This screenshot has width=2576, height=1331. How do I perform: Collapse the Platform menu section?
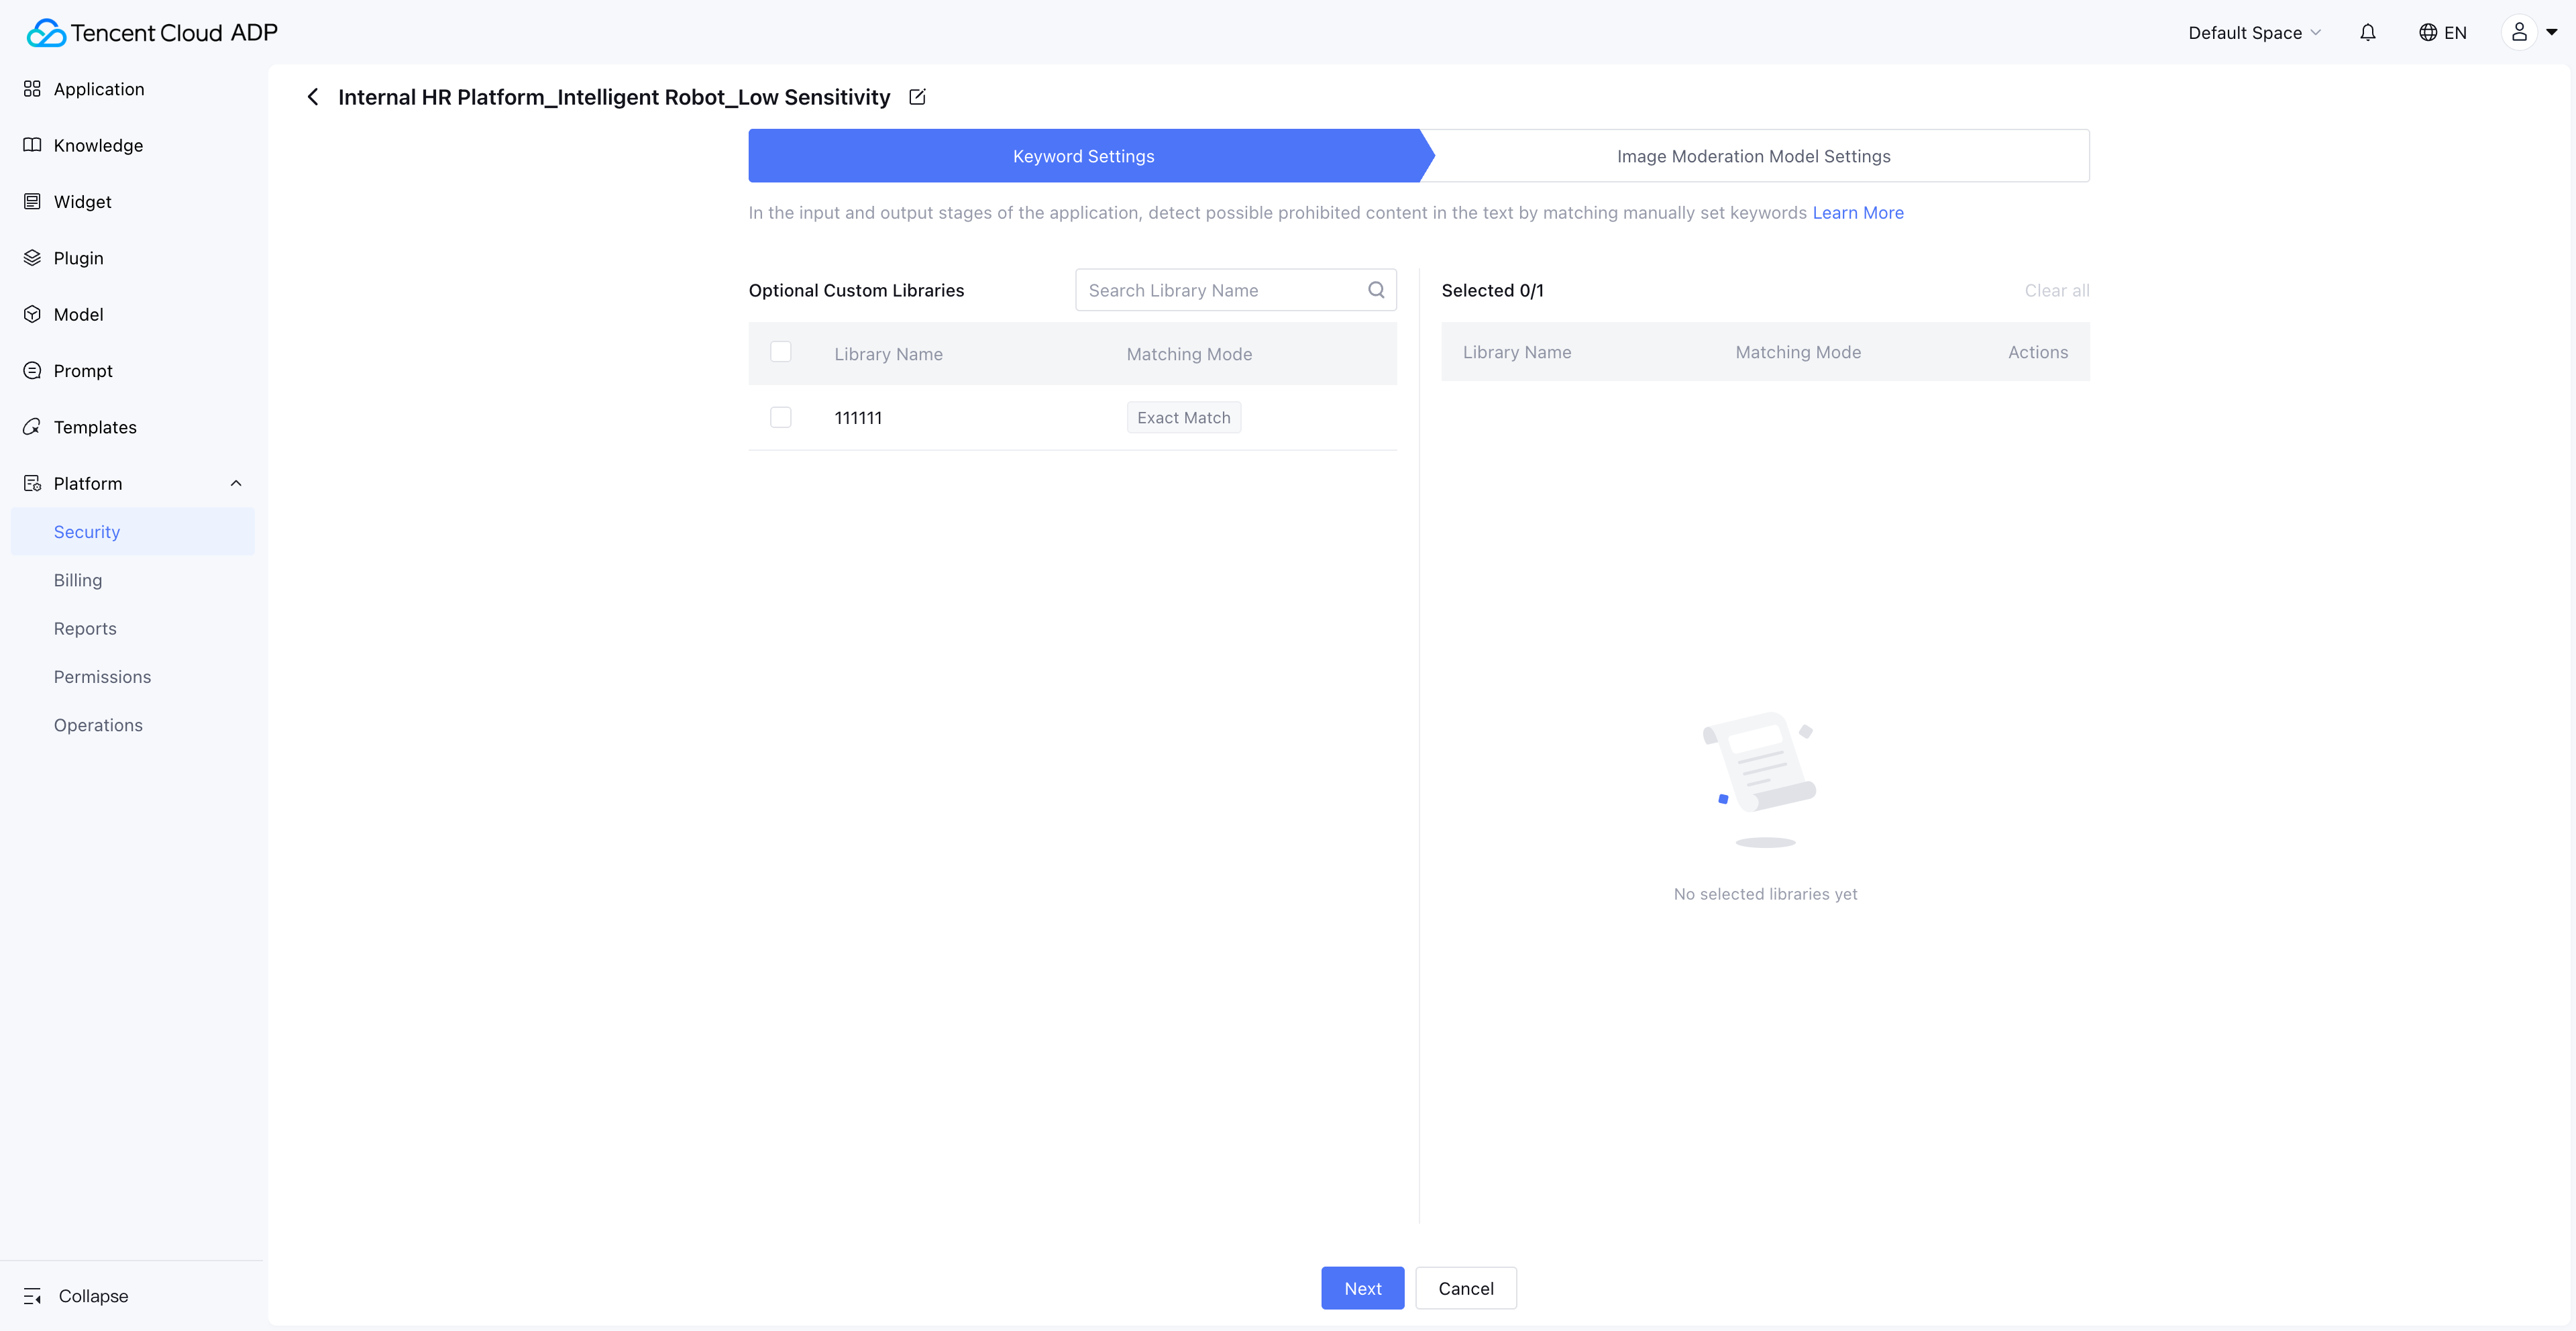[236, 483]
